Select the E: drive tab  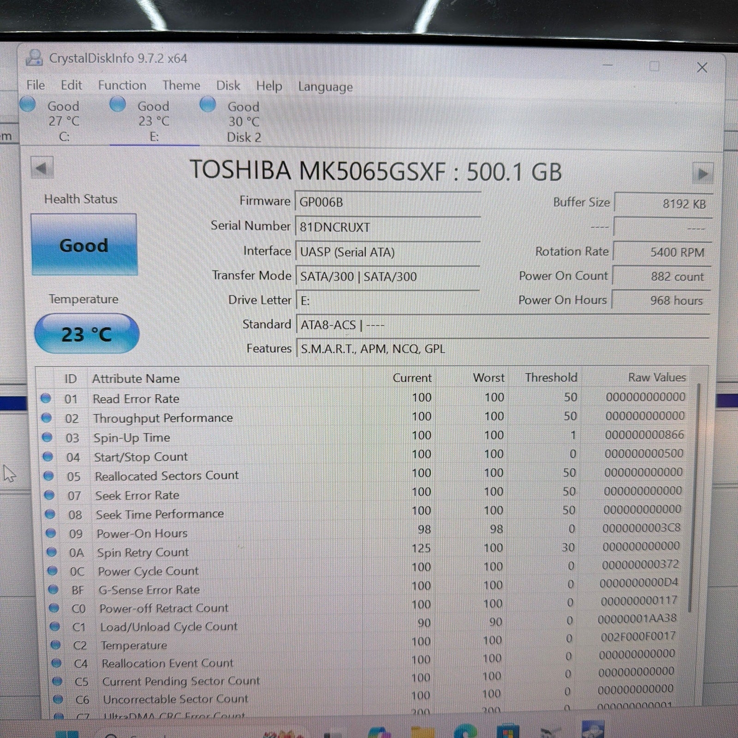(154, 121)
